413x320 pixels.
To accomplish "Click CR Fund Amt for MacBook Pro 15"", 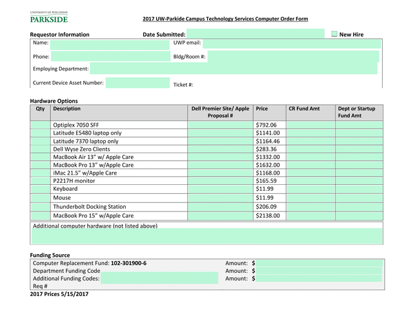I will [x=310, y=216].
